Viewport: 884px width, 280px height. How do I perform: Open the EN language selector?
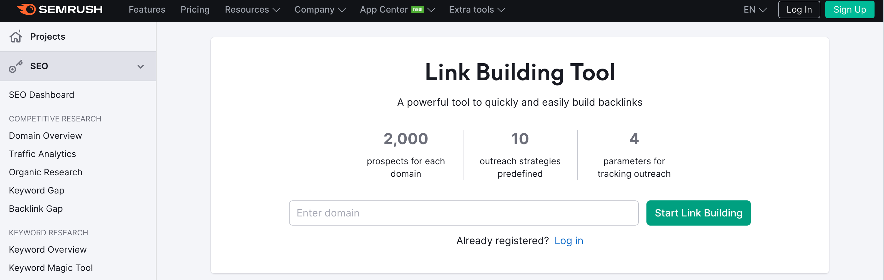click(755, 9)
